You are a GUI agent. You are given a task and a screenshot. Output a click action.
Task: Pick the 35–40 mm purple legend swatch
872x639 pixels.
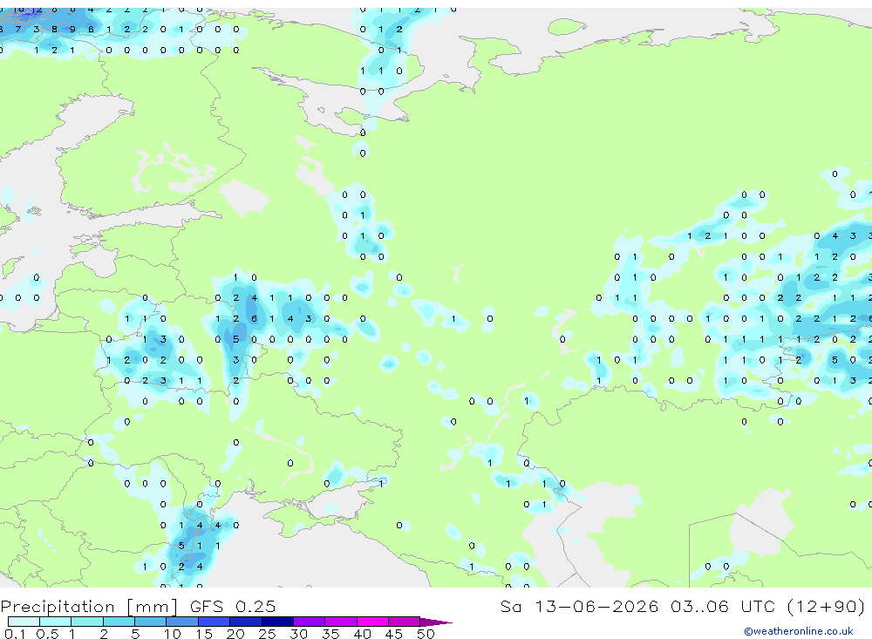click(341, 622)
